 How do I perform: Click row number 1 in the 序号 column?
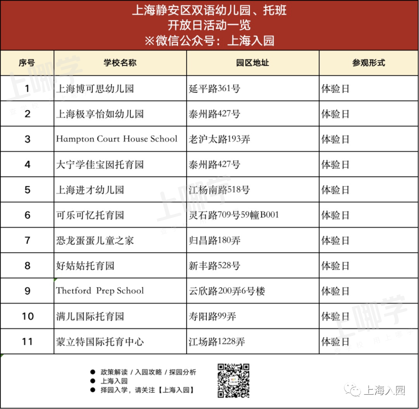click(x=27, y=88)
